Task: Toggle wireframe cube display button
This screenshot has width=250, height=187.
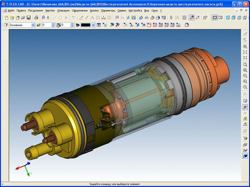Action: 245,17
